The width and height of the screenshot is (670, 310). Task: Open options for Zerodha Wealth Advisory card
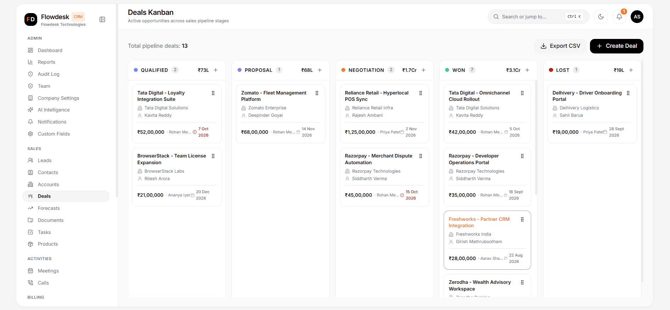[522, 282]
